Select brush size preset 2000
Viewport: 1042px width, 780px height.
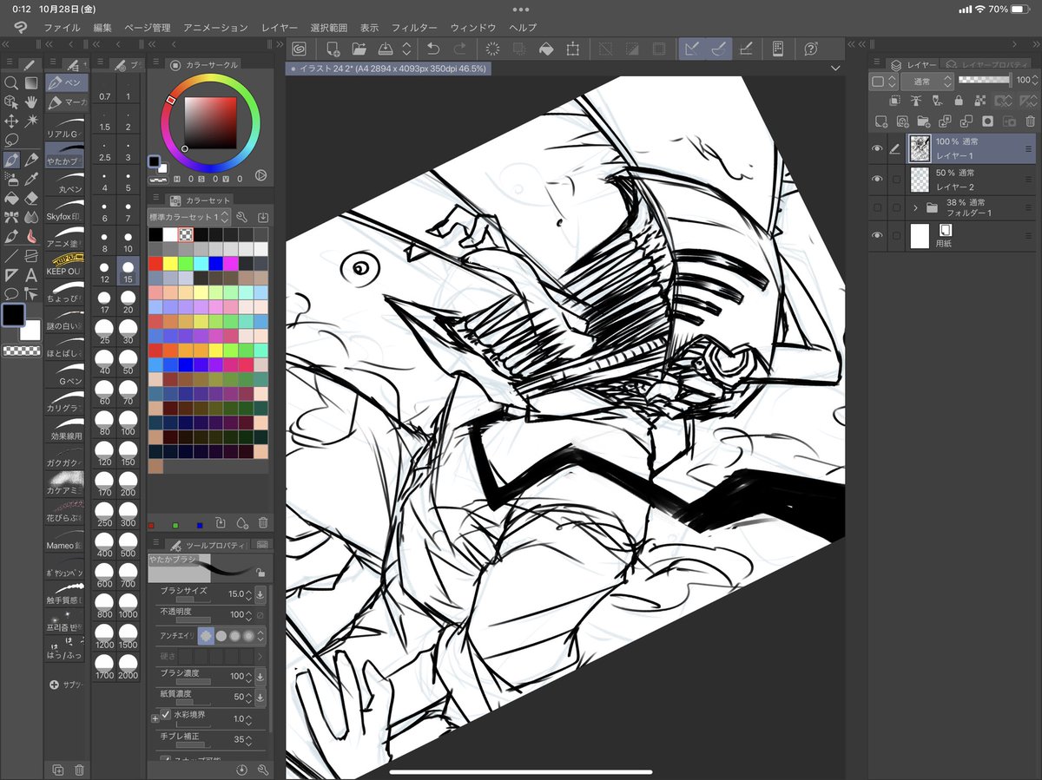click(128, 665)
